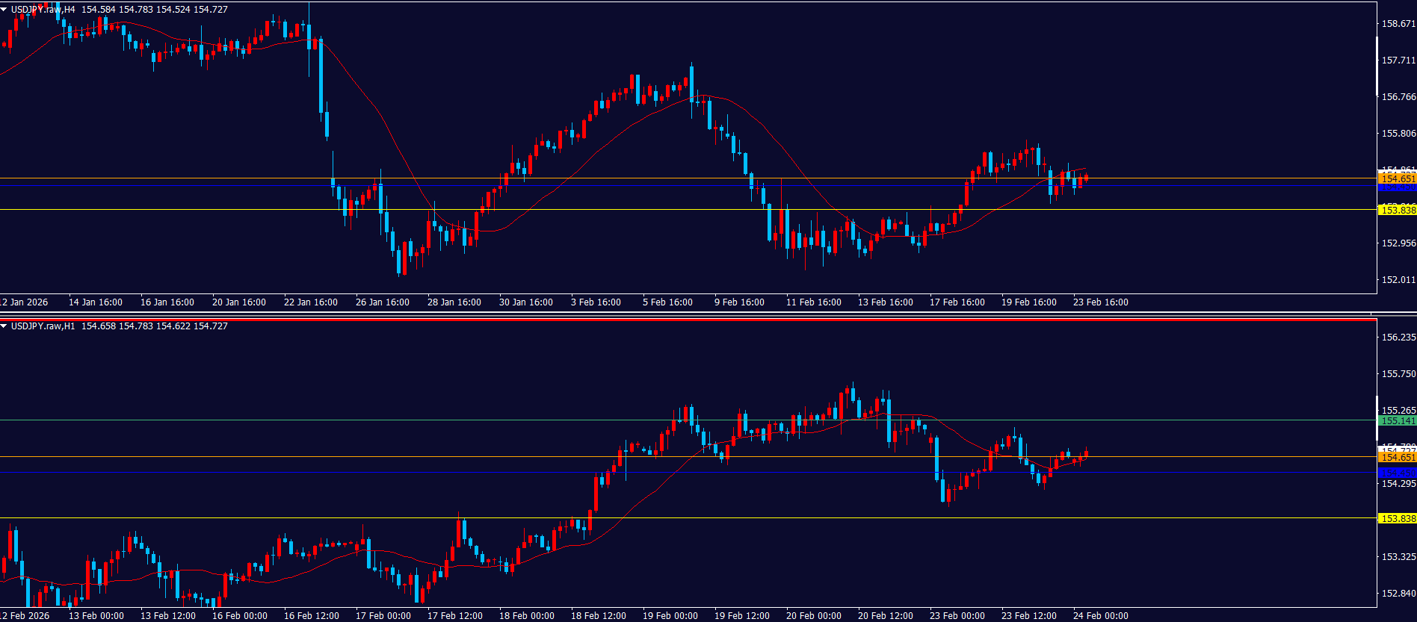Click the 156.235 value on H1 price scale
This screenshot has width=1417, height=622.
pos(1398,338)
